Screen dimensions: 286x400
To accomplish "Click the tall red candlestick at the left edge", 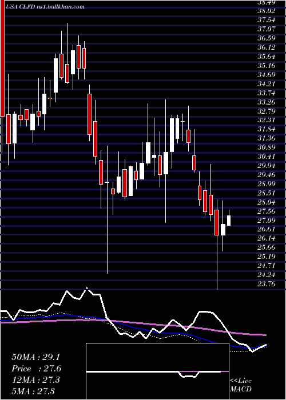I will (2, 58).
